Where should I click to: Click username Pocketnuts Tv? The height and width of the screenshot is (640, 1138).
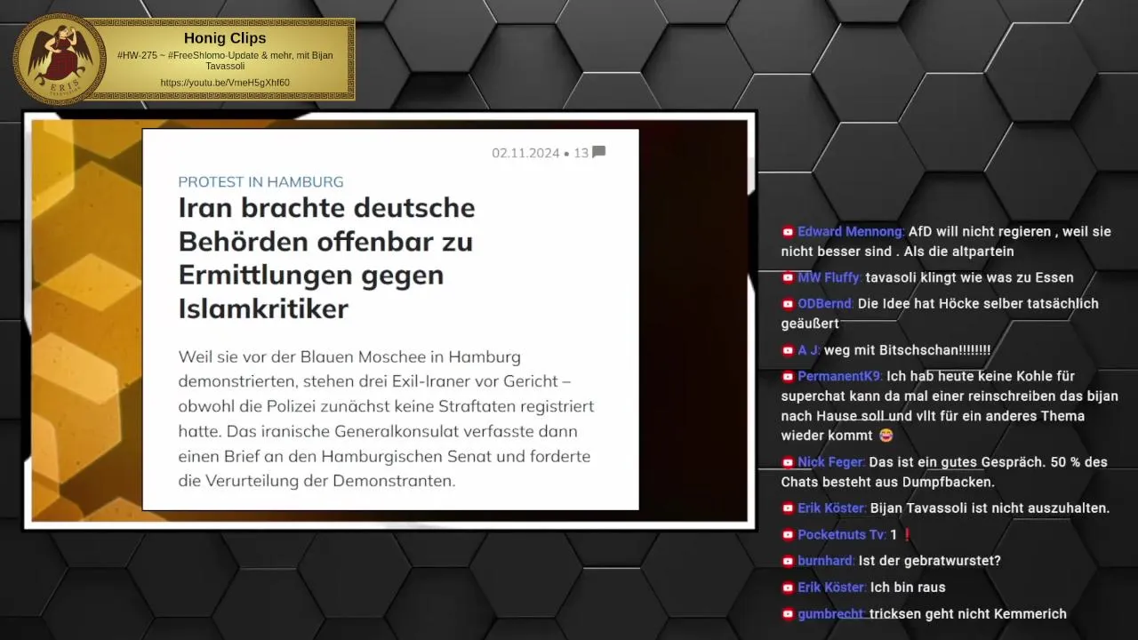[x=842, y=535]
